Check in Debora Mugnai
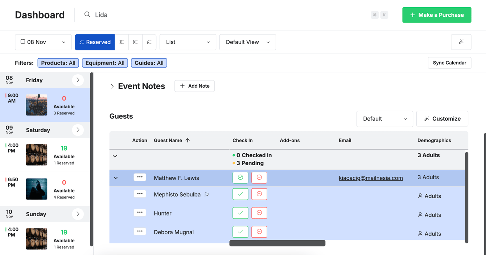 click(x=240, y=232)
